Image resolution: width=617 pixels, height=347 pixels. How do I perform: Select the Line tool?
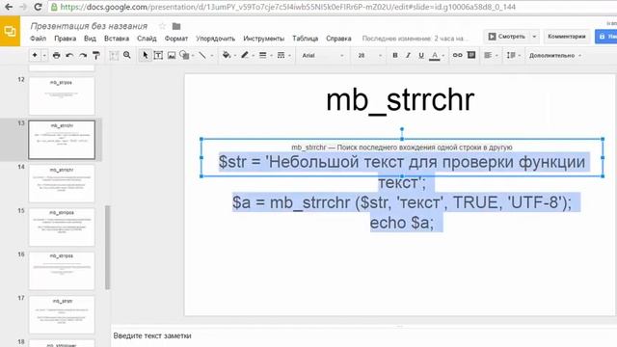point(202,56)
